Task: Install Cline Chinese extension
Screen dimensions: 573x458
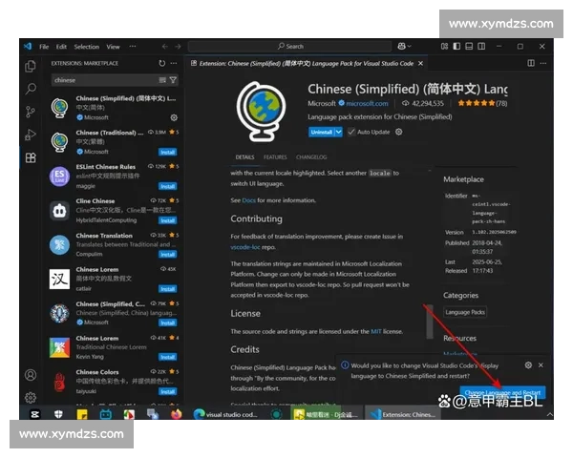Action: [x=168, y=220]
